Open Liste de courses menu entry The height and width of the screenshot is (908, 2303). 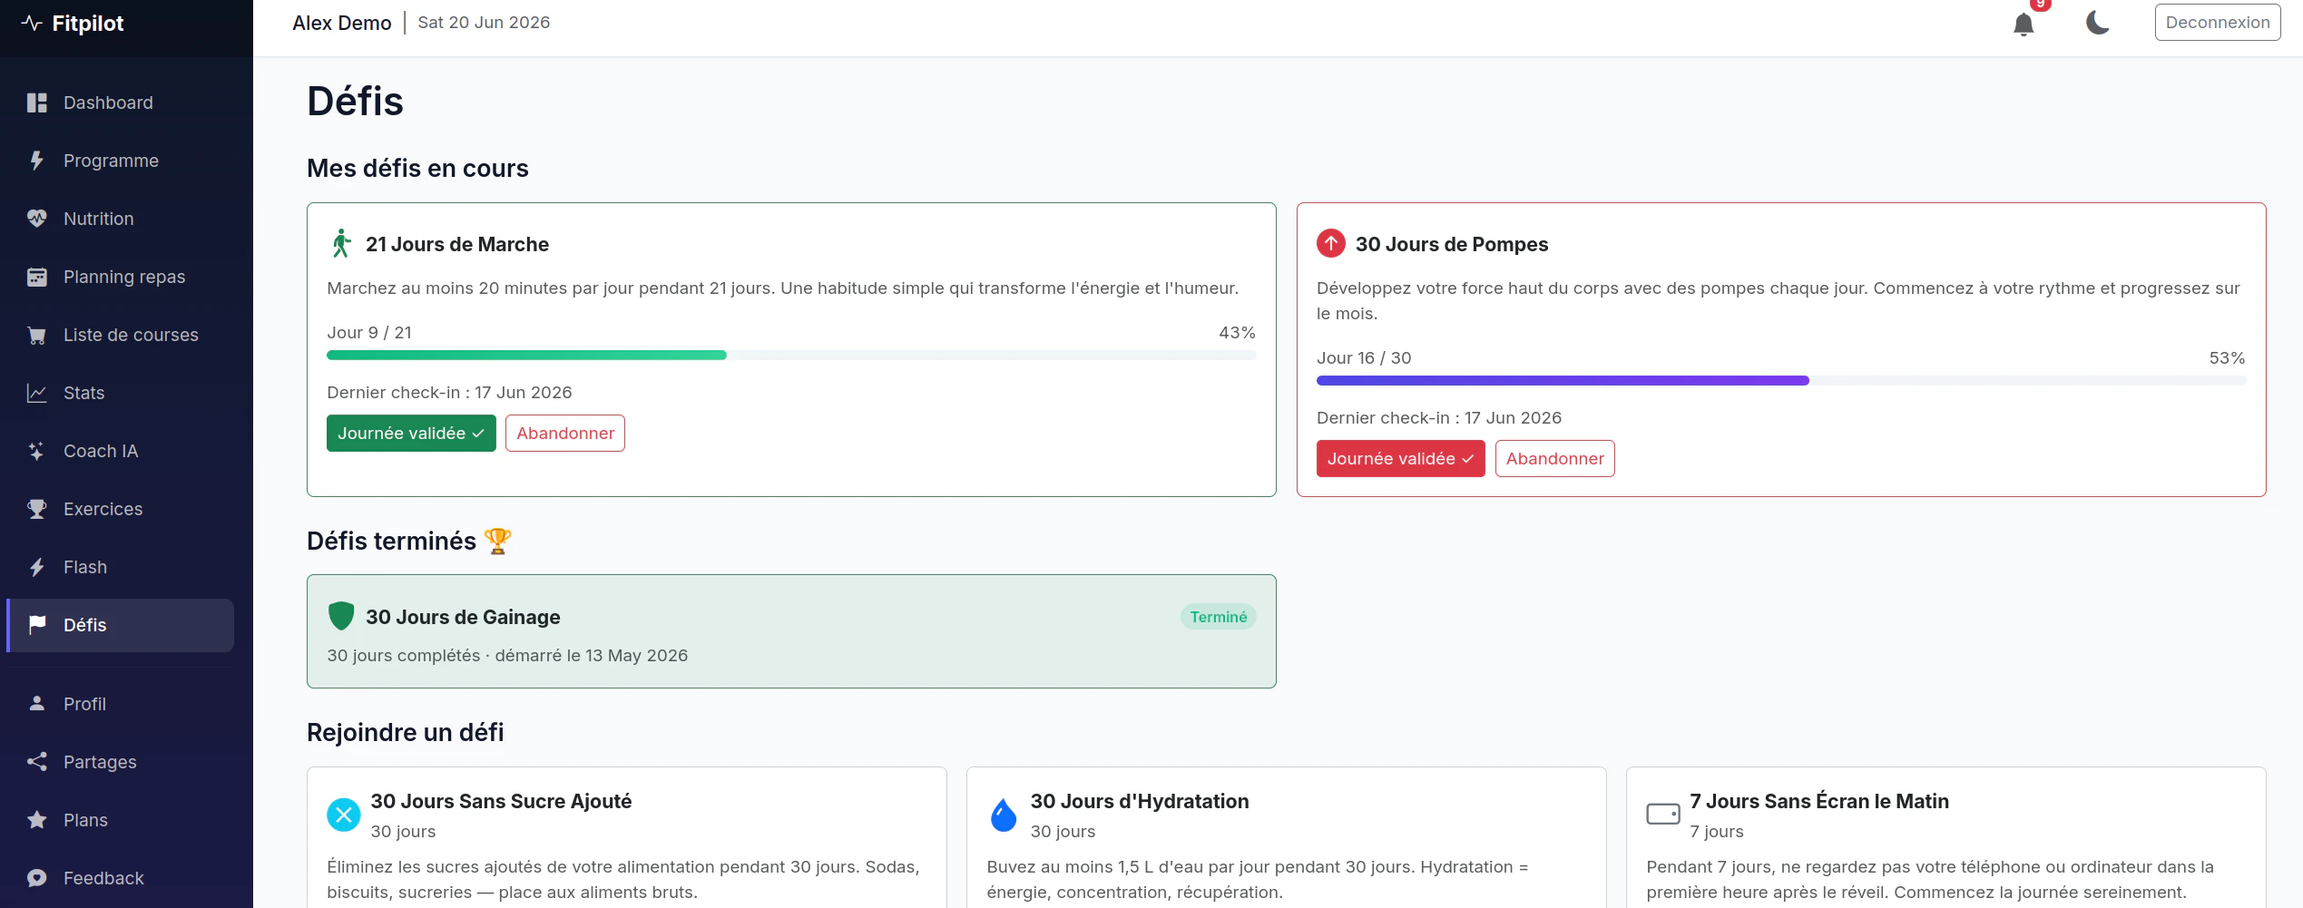click(120, 335)
